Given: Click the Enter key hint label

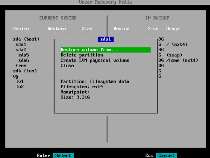Looking at the screenshot, I should (x=44, y=155).
